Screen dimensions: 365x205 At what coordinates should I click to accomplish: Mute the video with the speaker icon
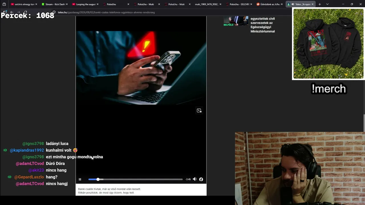pyautogui.click(x=195, y=179)
